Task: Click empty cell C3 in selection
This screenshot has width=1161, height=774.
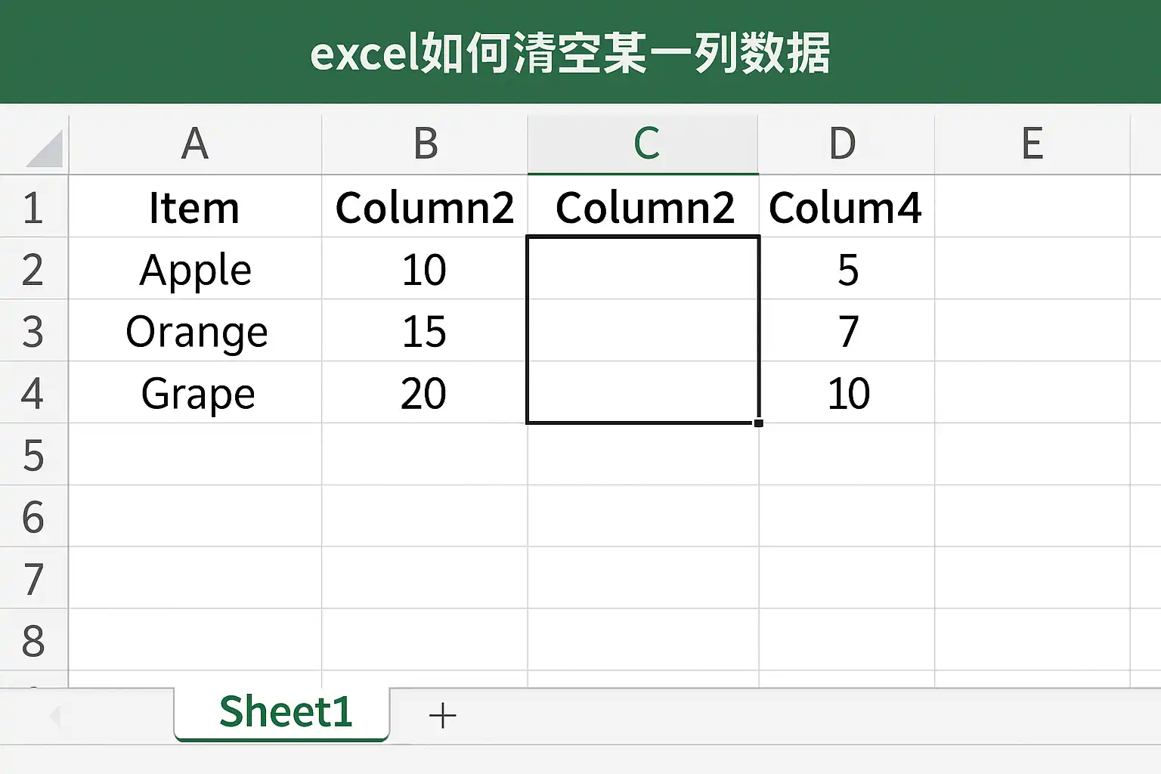Action: [x=643, y=331]
